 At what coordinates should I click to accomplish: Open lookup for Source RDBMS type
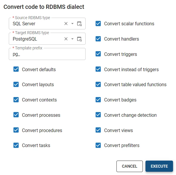coord(79,24)
